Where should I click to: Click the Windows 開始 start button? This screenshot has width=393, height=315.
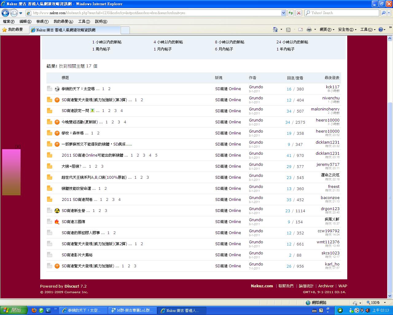(14, 310)
